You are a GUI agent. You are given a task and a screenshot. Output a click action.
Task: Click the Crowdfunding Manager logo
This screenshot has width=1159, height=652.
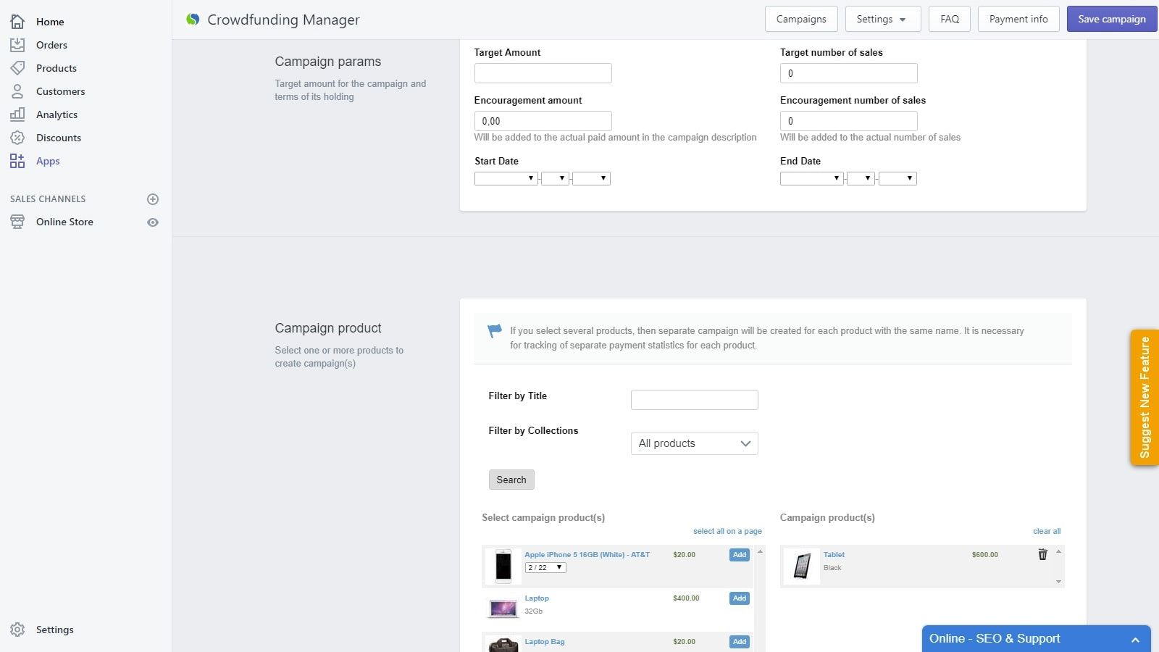(193, 19)
